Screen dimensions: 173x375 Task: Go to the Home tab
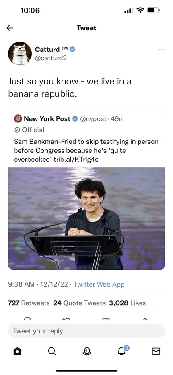pos(17,351)
